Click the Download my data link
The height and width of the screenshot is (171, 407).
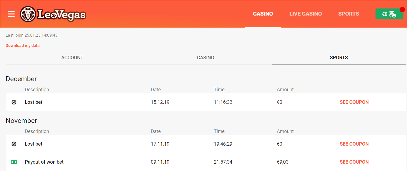click(x=23, y=46)
